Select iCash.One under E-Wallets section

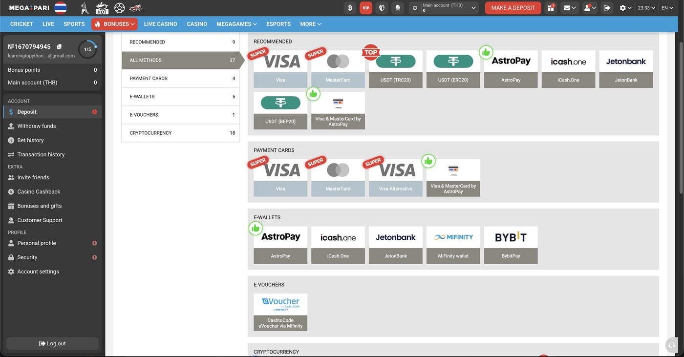tap(338, 245)
